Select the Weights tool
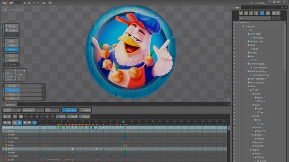 pyautogui.click(x=12, y=60)
